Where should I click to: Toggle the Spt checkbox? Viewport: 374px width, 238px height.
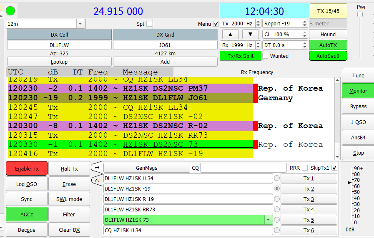pos(149,24)
